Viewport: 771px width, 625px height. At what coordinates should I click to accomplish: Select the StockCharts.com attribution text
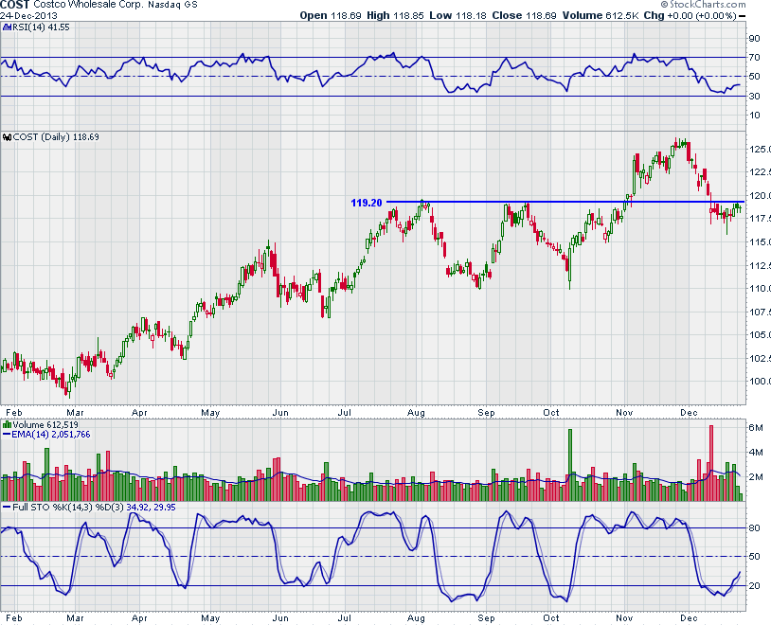click(708, 5)
